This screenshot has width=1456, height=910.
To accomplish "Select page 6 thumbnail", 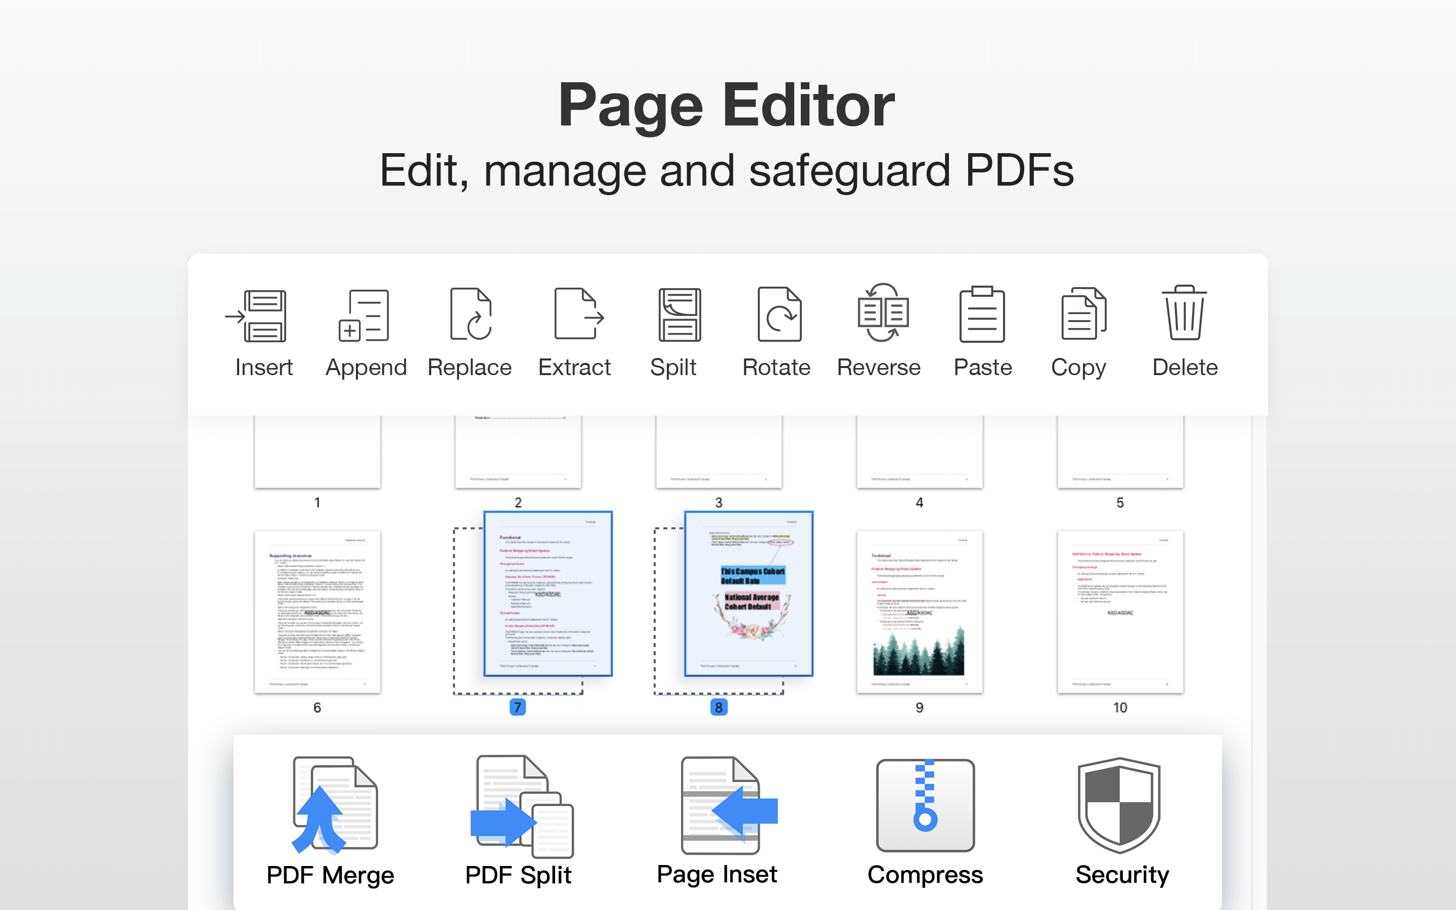I will click(x=317, y=611).
